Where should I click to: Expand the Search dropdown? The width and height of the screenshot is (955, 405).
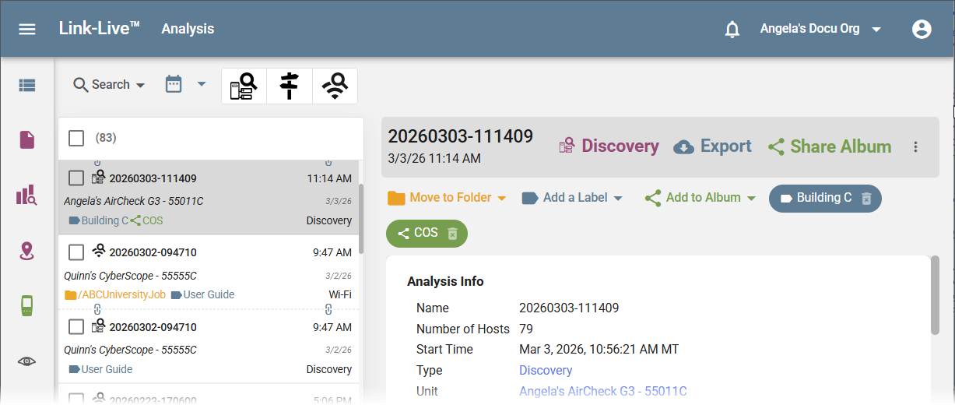(109, 85)
